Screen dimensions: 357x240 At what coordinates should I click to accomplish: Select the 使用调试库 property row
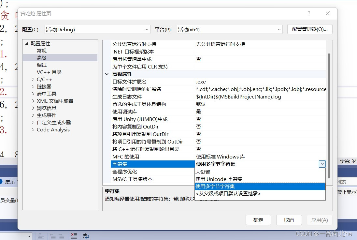pos(218,112)
